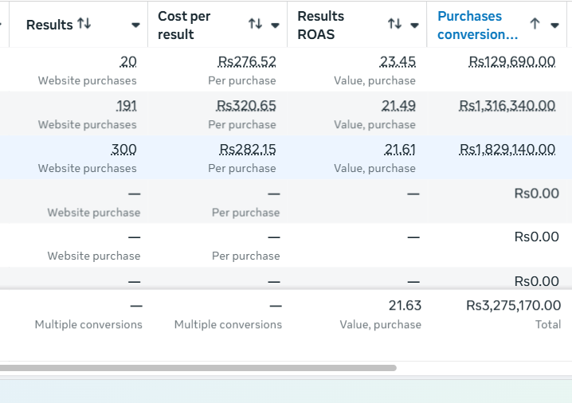
Task: Click the 191 website purchases value
Action: click(126, 106)
